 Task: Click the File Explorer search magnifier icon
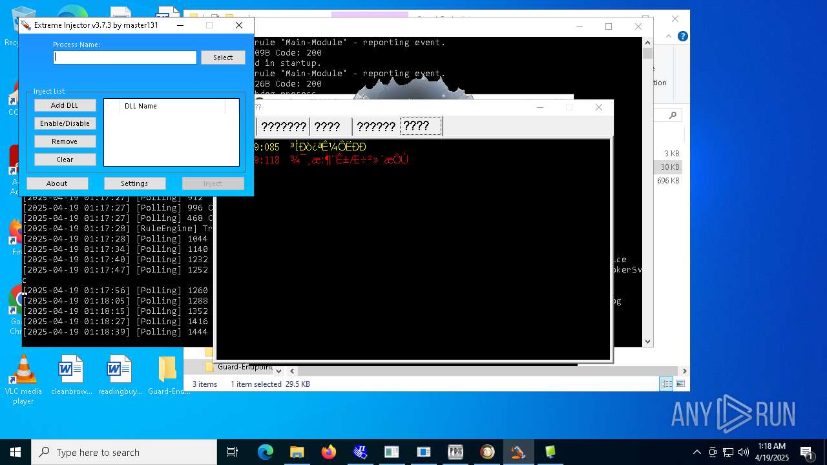[673, 115]
